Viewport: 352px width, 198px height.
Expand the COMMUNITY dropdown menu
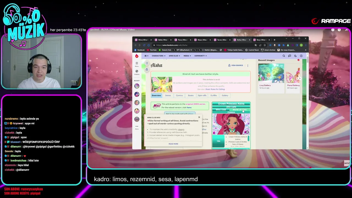(200, 56)
